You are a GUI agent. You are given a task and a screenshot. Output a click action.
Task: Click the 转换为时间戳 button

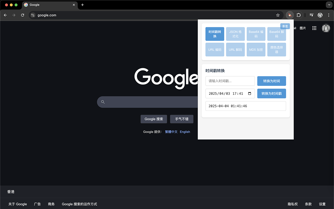coord(271,93)
